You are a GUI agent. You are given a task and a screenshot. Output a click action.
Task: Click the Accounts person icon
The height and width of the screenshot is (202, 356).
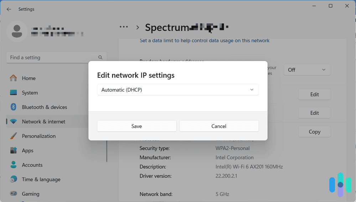[14, 165]
